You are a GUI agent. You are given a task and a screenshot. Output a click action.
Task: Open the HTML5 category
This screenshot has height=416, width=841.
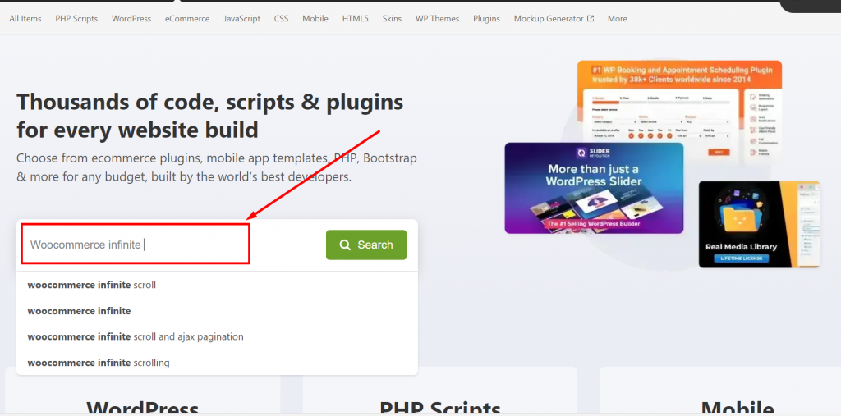pos(356,18)
